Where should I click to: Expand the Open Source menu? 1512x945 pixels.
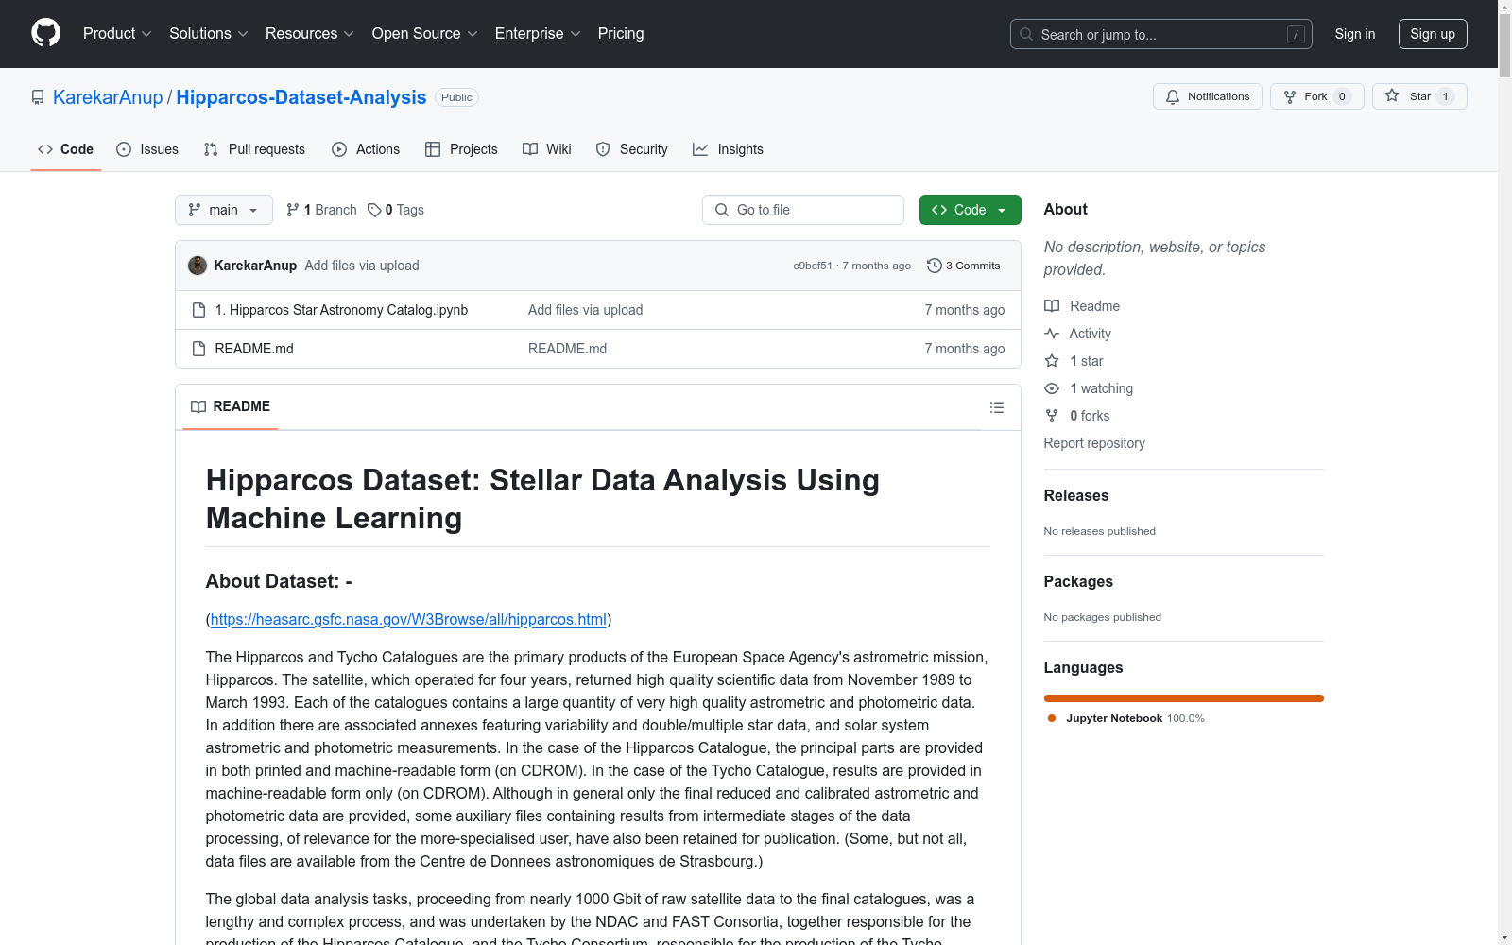[x=425, y=34]
